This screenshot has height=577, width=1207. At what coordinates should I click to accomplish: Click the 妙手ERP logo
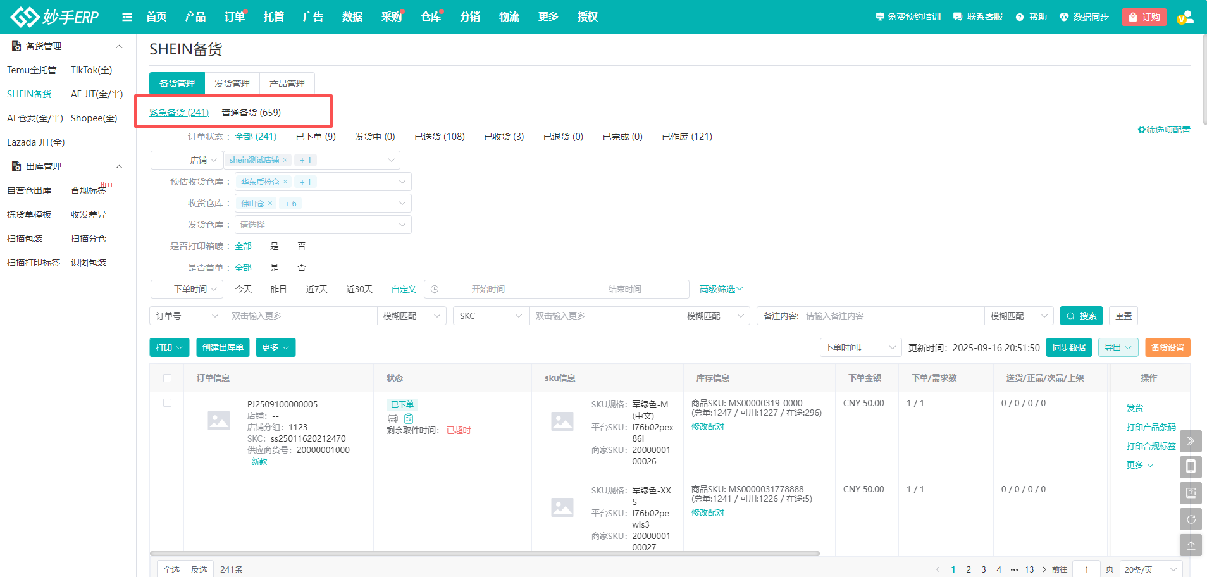[x=55, y=16]
